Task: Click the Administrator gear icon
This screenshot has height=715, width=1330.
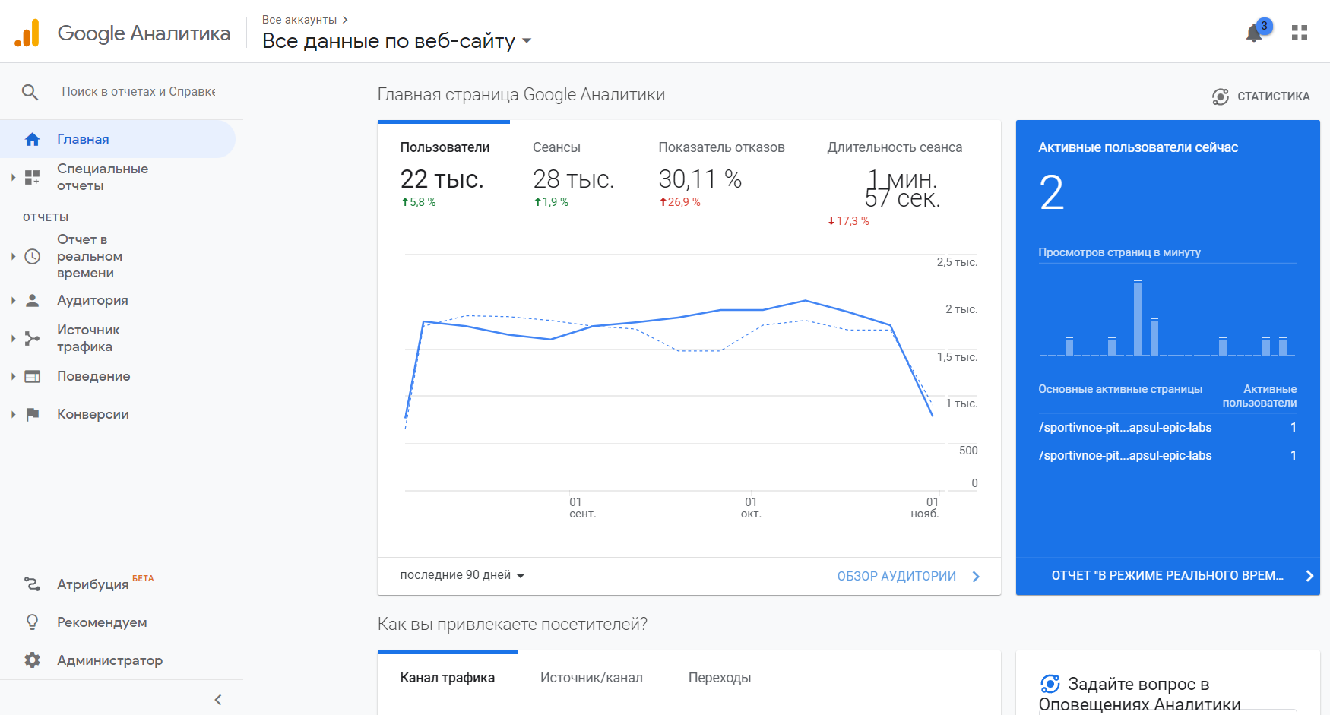Action: tap(32, 660)
